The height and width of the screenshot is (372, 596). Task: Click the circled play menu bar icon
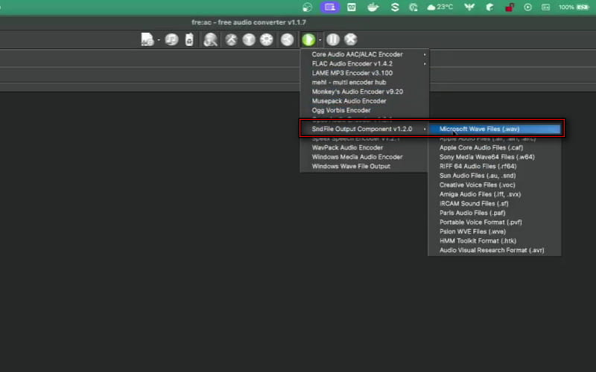click(x=527, y=7)
